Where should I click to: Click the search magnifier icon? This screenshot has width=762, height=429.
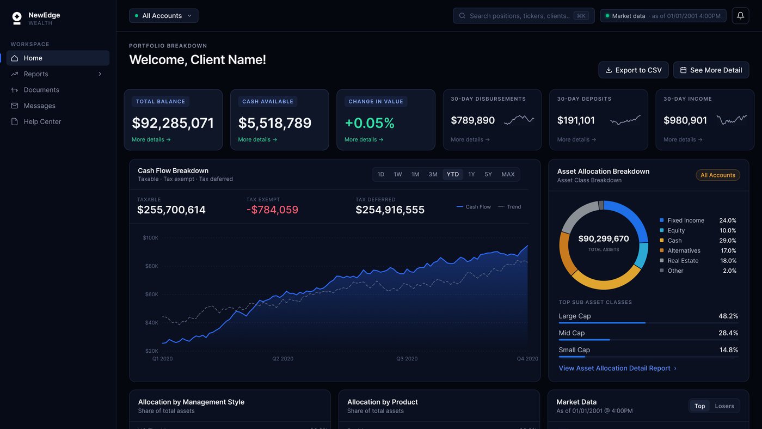point(463,16)
